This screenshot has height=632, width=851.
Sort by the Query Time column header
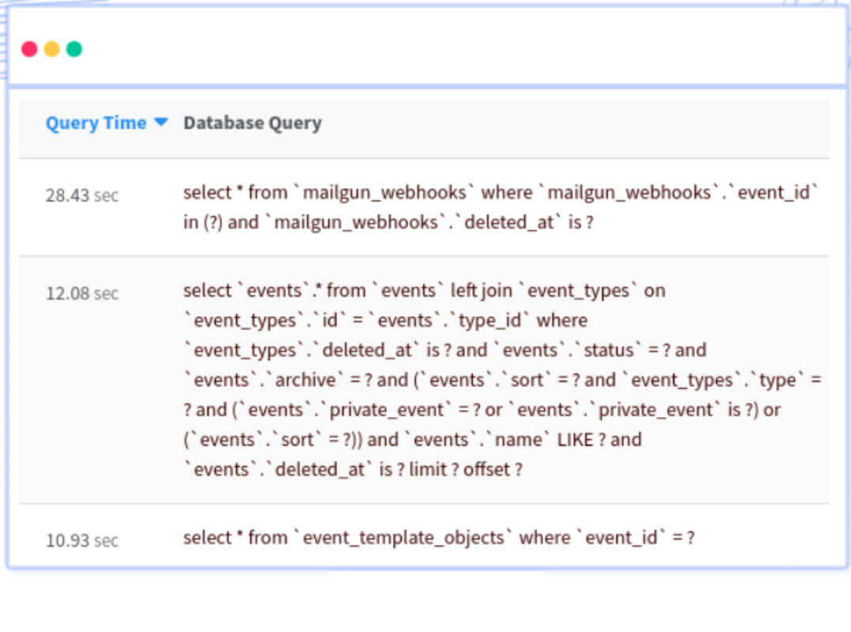tap(96, 123)
